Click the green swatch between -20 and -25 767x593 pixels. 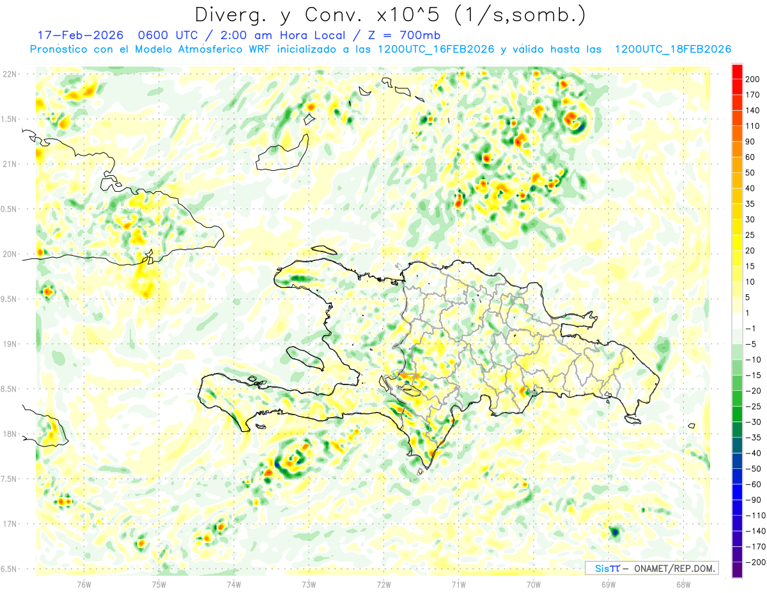(737, 399)
